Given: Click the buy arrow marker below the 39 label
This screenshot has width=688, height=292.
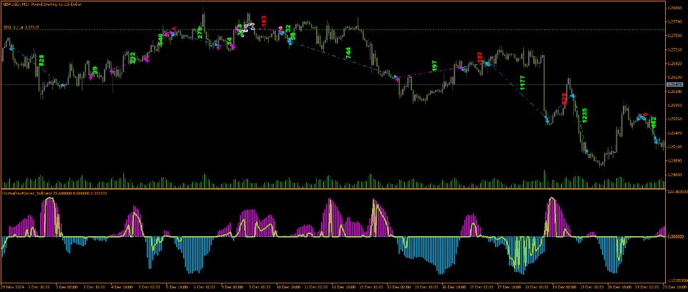Looking at the screenshot, I should [x=91, y=77].
